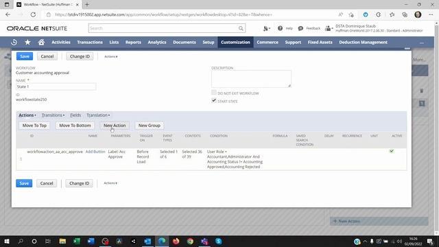Expand the top Actions dropdown beside Change ID
This screenshot has width=439, height=247.
111,56
